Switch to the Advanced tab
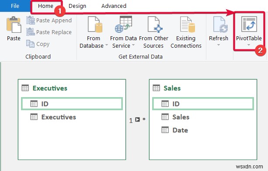The width and height of the screenshot is (268, 171). 114,6
